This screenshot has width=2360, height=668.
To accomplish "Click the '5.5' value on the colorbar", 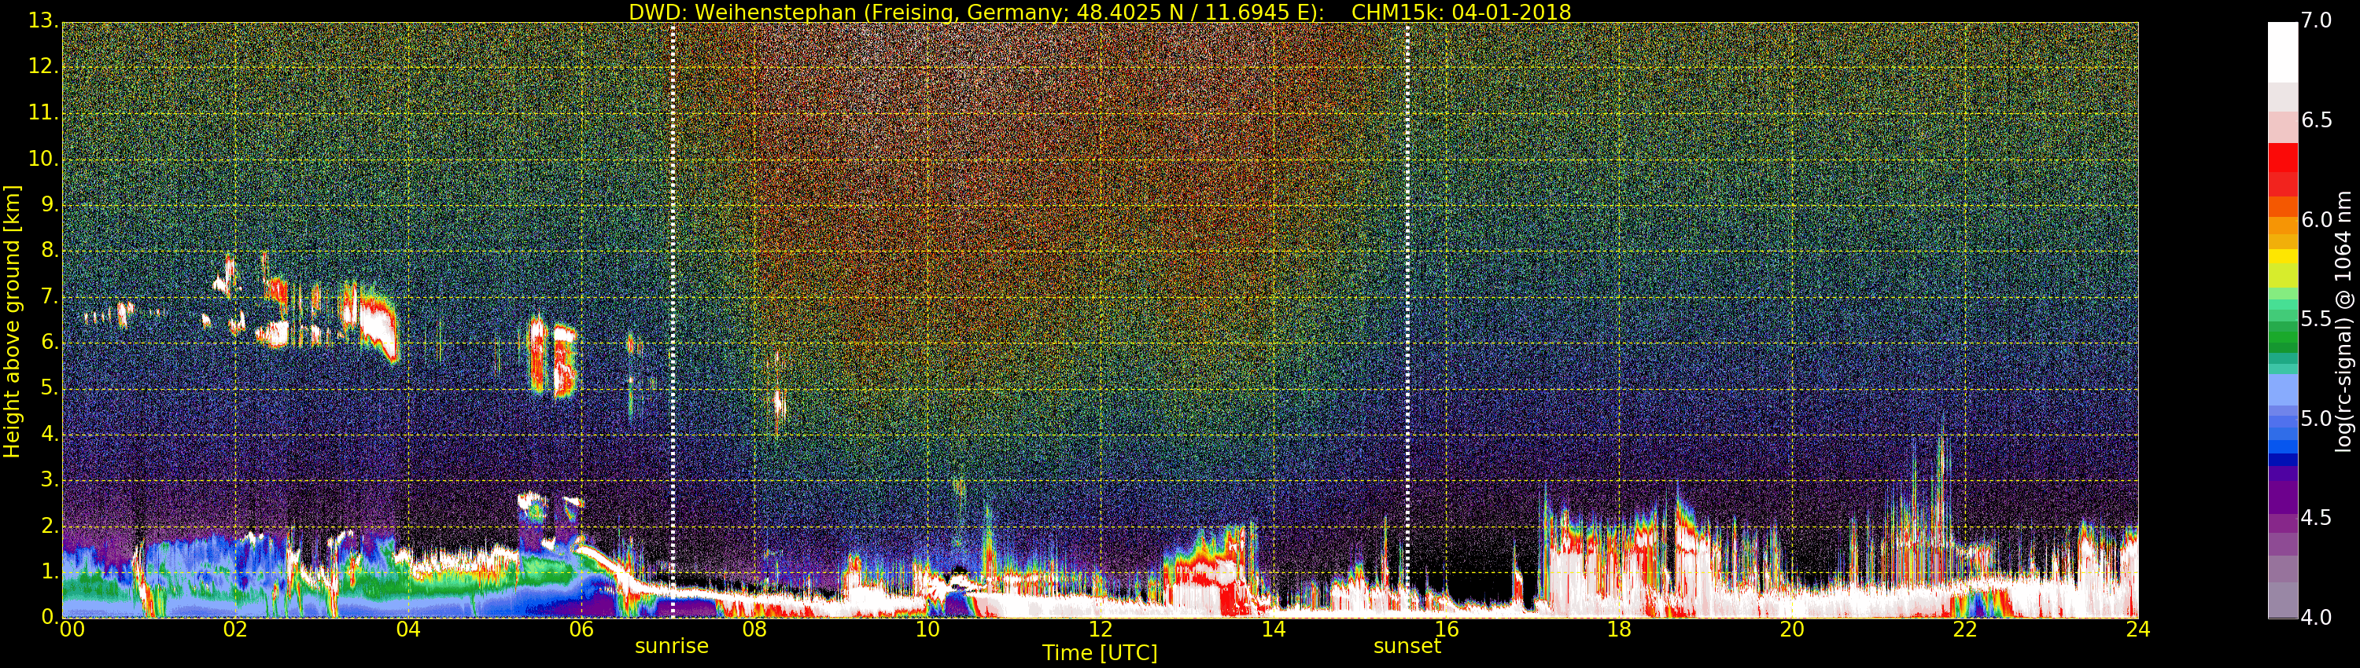I will [2316, 319].
